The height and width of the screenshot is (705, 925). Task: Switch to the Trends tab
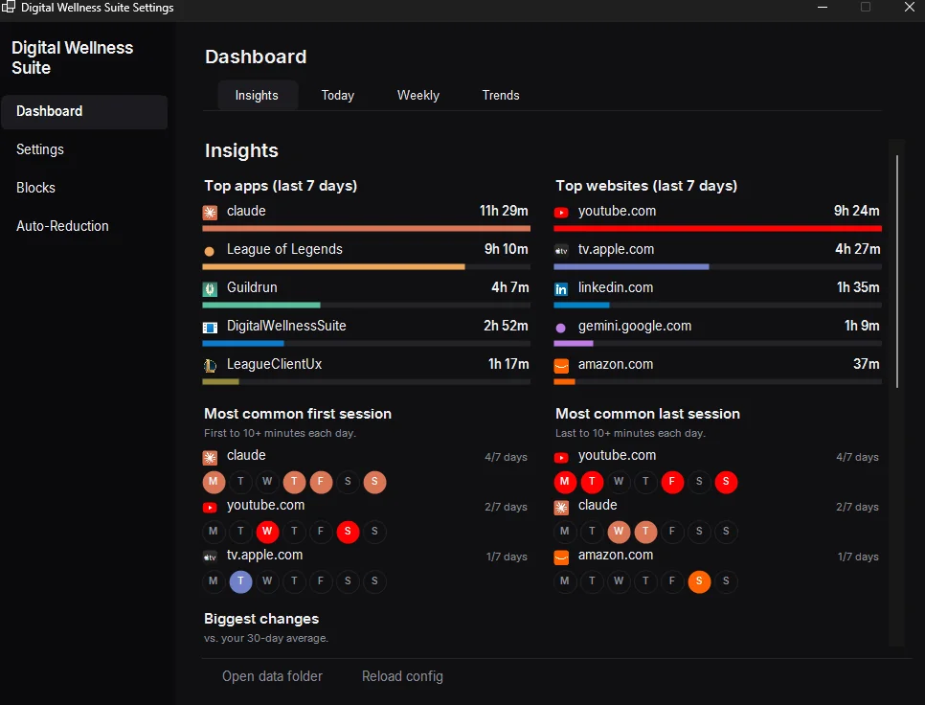pos(501,95)
